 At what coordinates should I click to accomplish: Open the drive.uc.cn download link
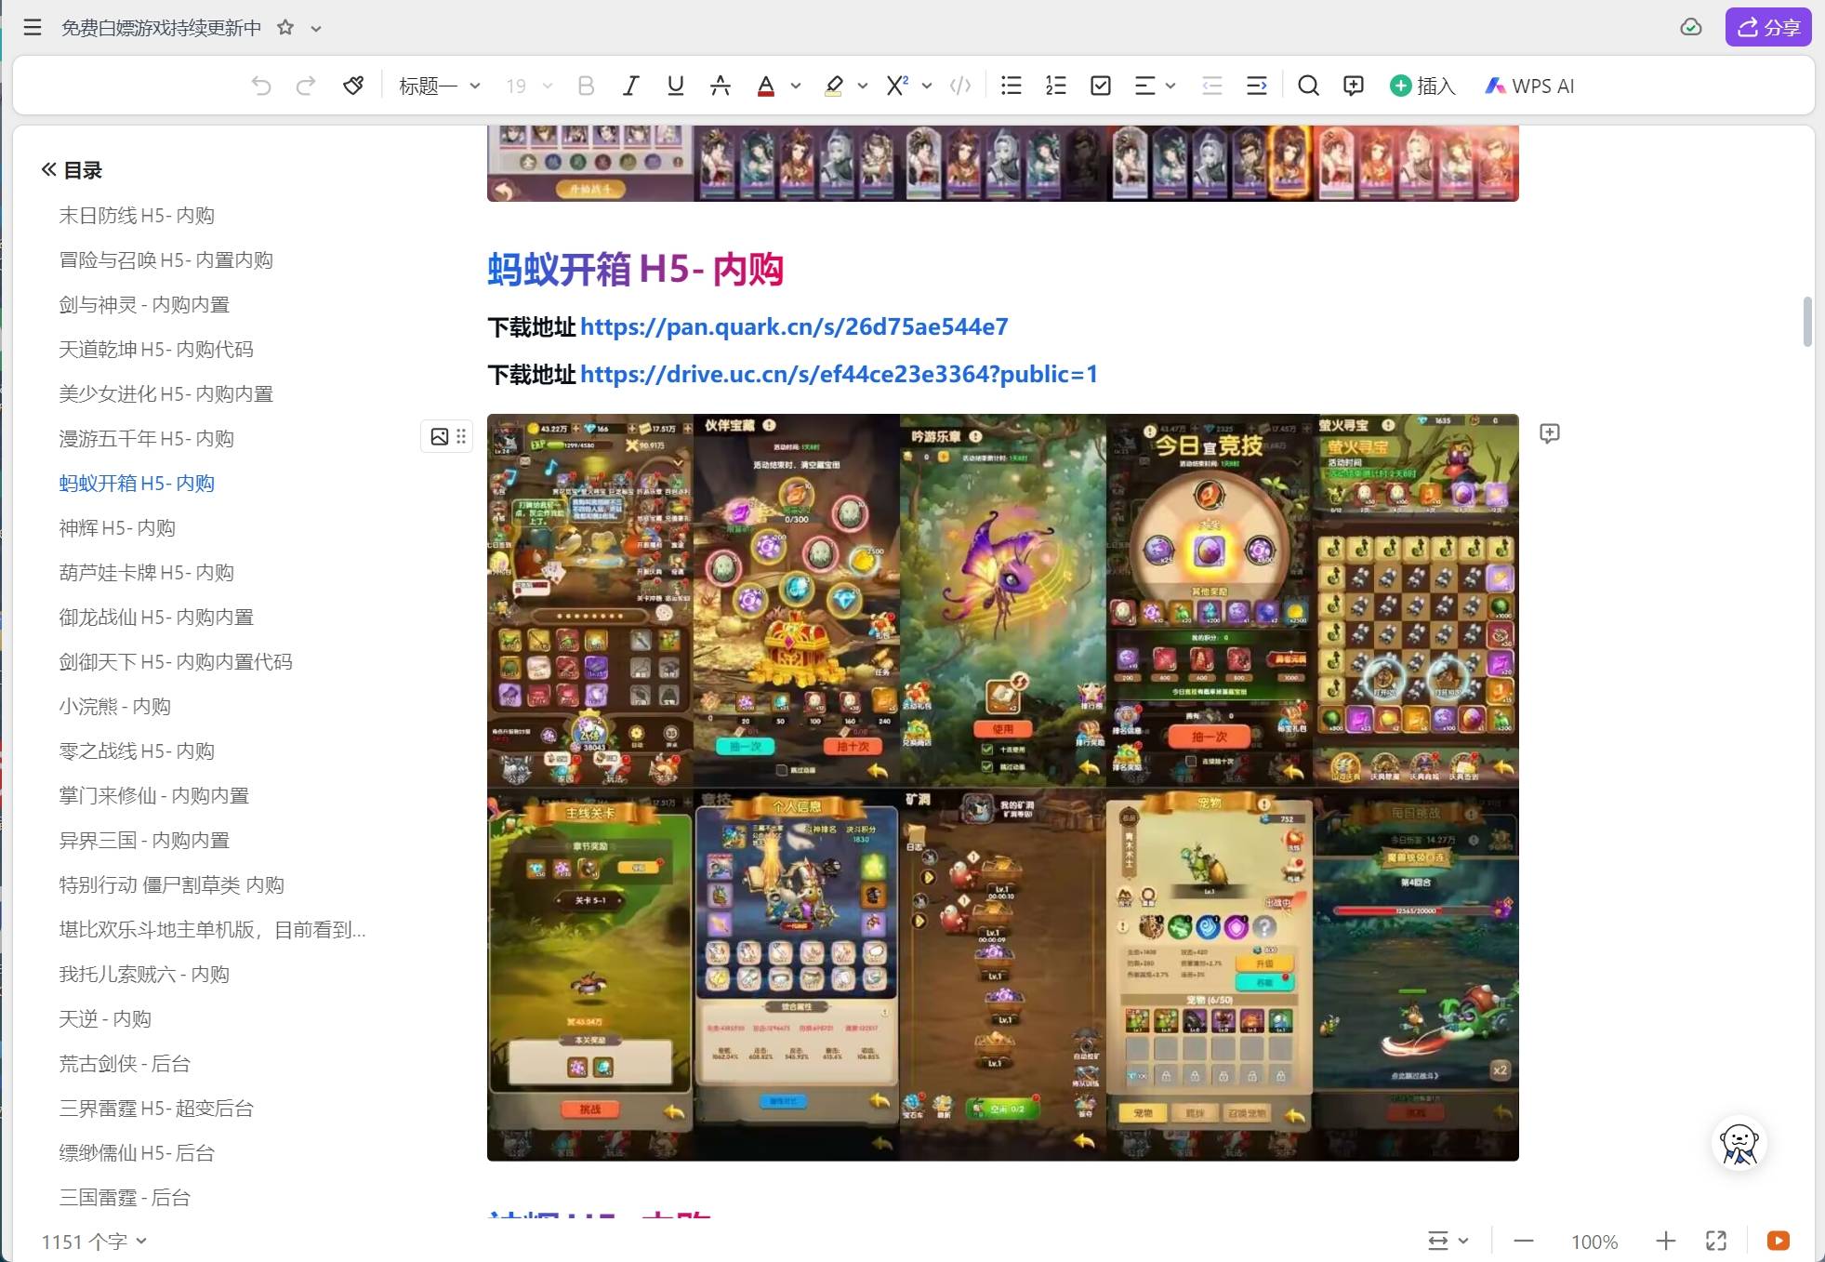click(839, 374)
